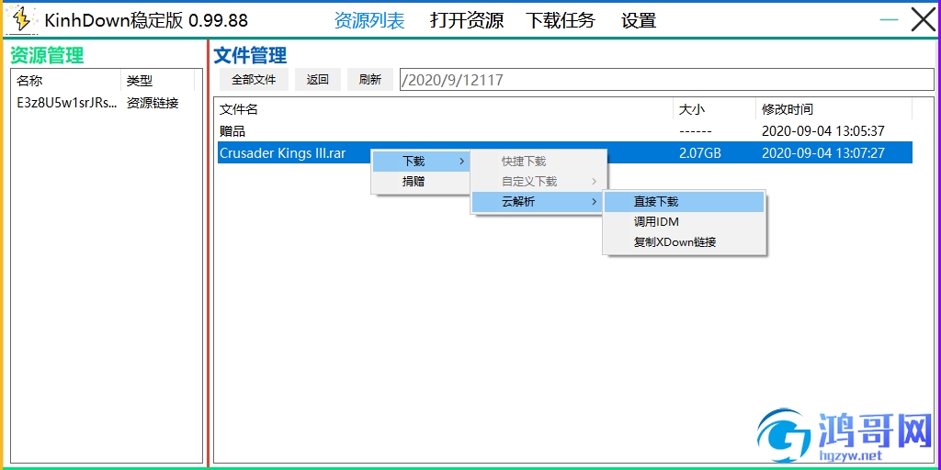Choose 调用IDM from the 云解析 menu
Screen dimensions: 941x470
(684, 222)
